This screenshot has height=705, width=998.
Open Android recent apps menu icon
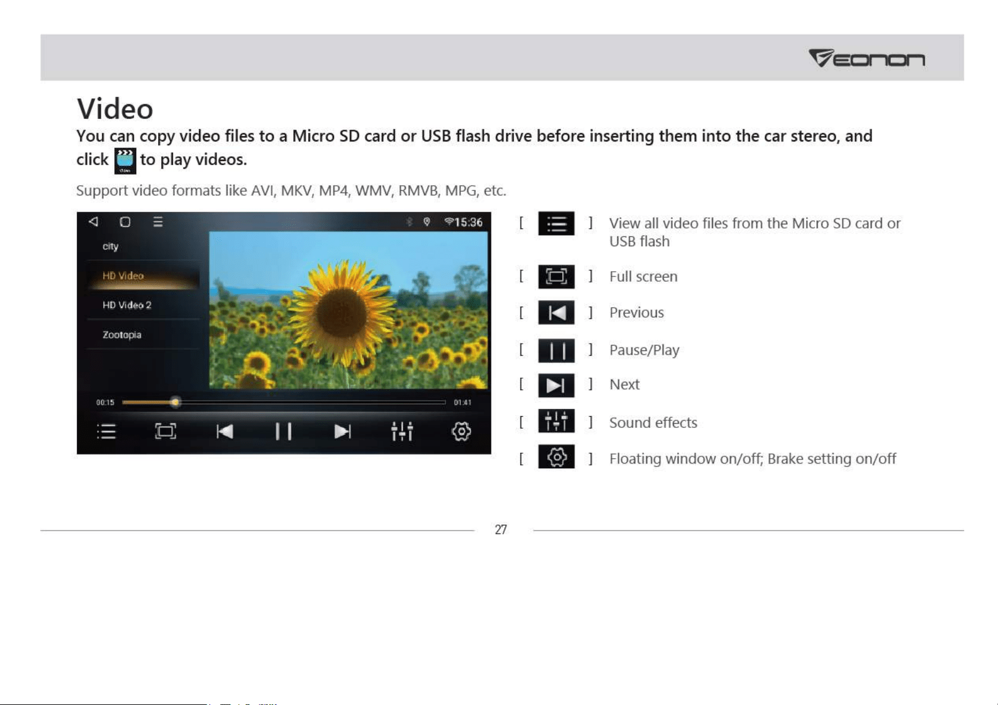(158, 222)
